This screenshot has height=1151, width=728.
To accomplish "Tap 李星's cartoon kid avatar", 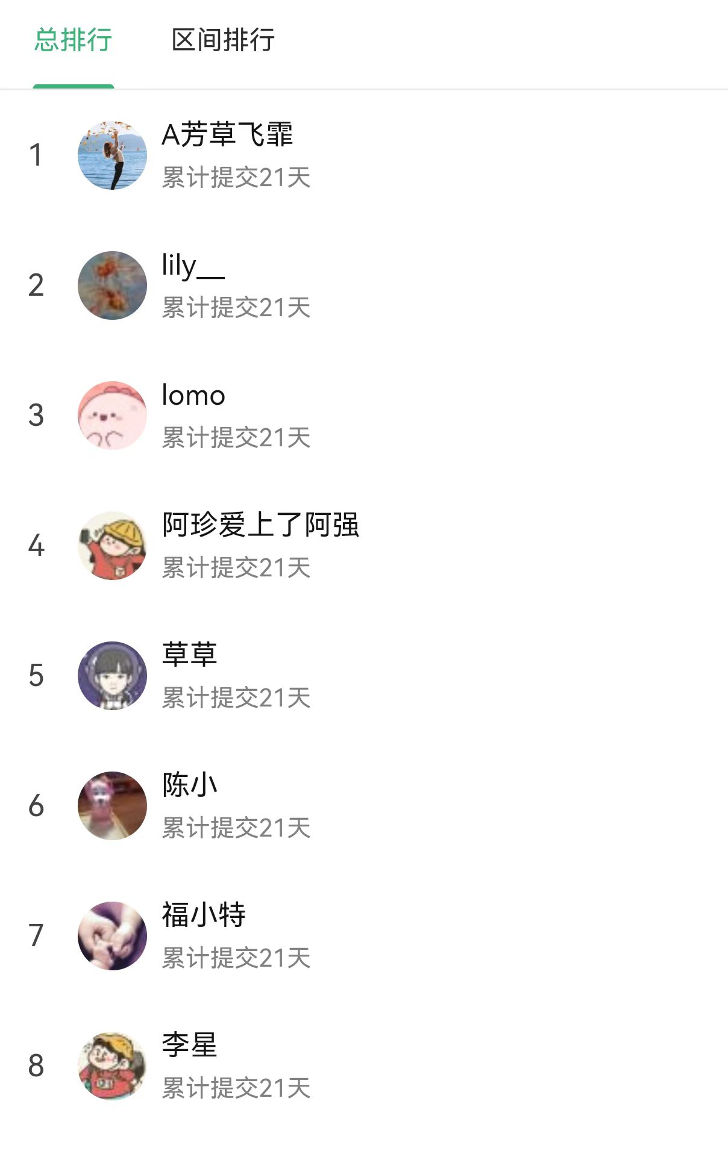I will (112, 1065).
